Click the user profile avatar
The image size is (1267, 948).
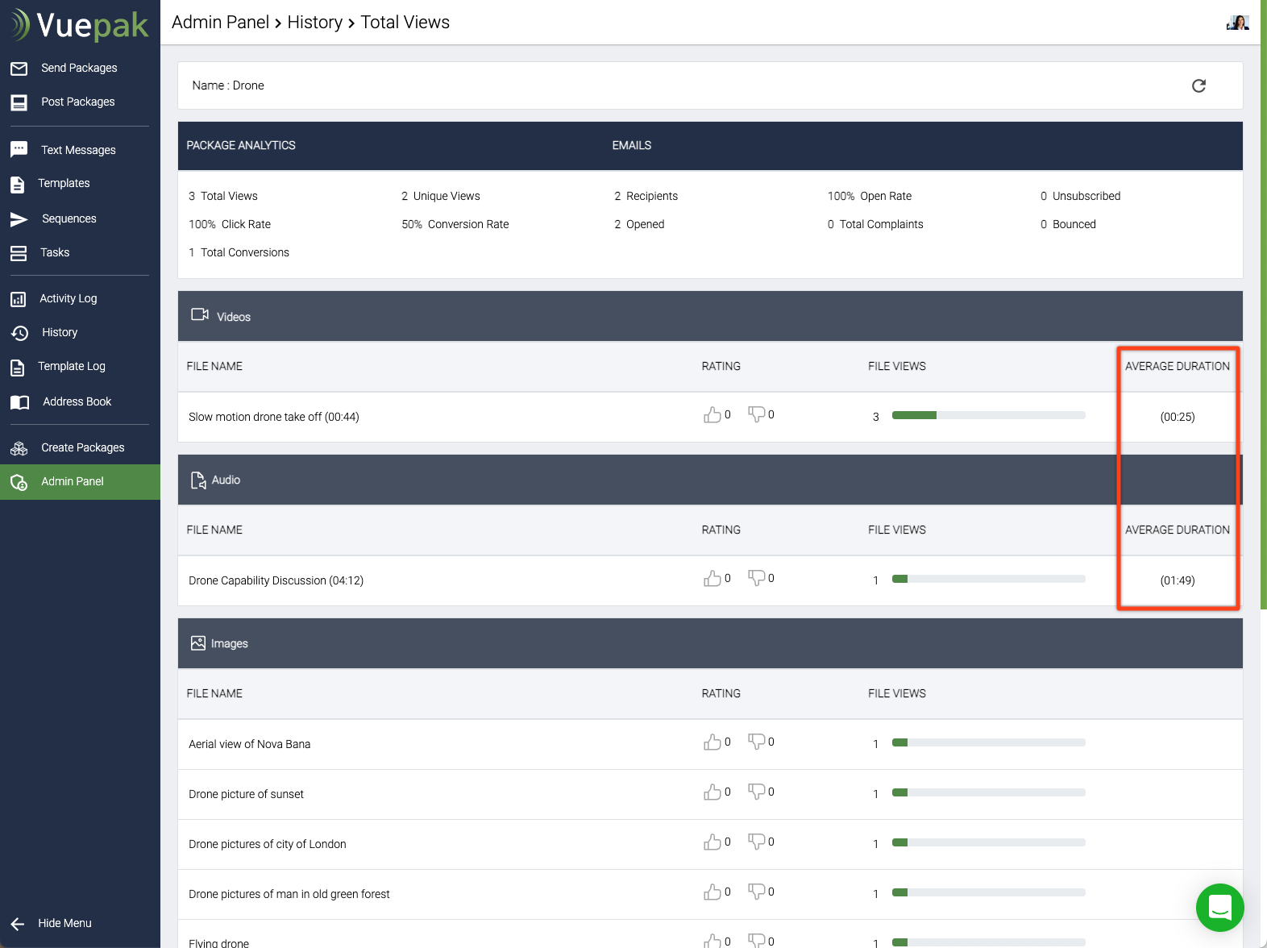click(1237, 23)
